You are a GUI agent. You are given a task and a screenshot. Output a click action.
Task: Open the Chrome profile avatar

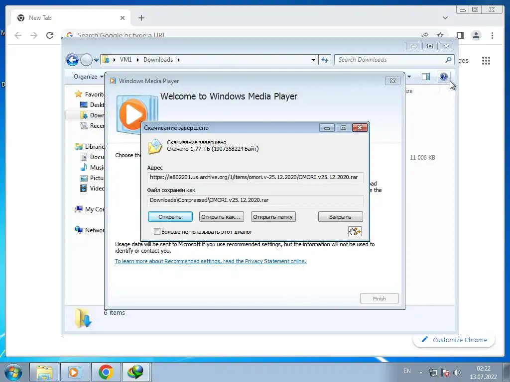pyautogui.click(x=476, y=35)
